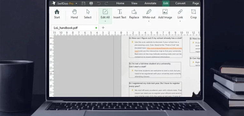
Task: Select the LoL_handbook.pdf document tab
Action: (75, 28)
